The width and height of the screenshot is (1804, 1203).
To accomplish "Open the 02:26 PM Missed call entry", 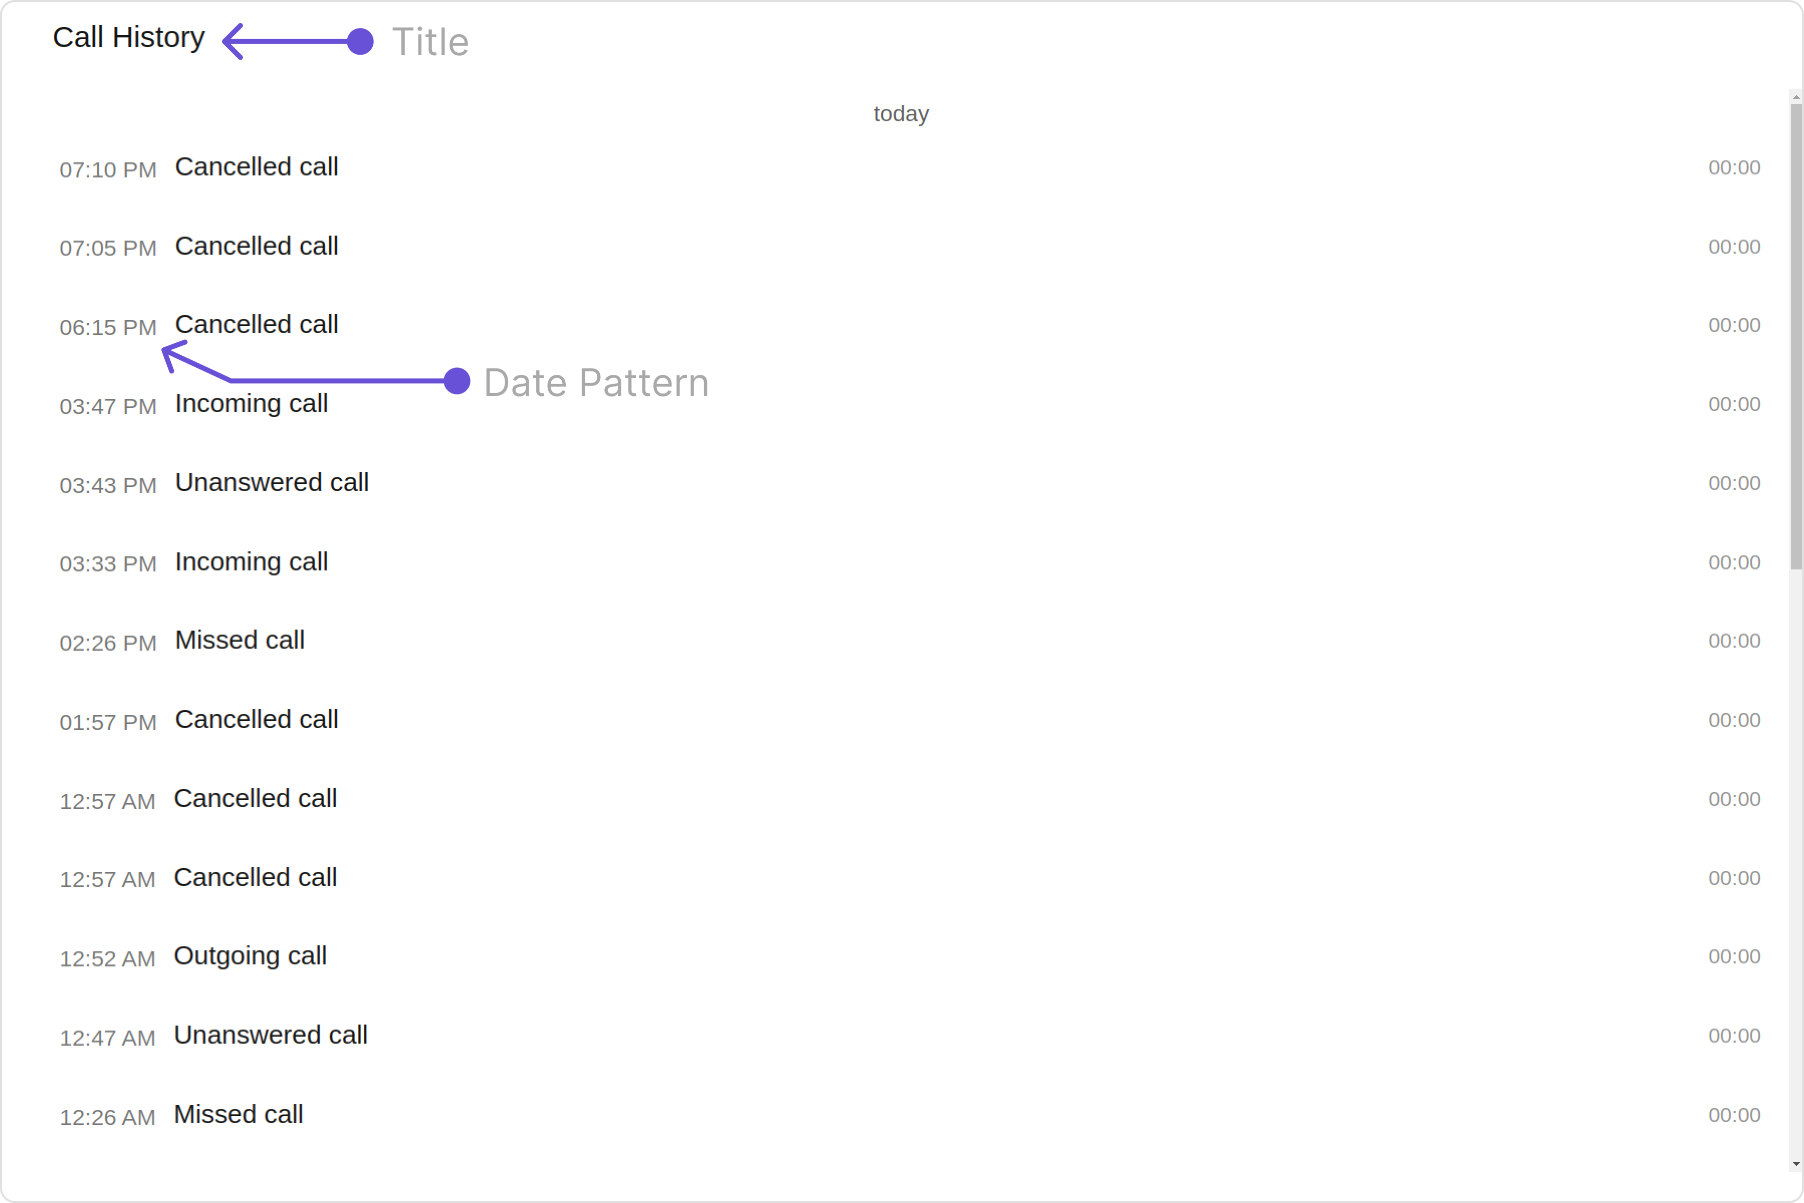I will 910,641.
